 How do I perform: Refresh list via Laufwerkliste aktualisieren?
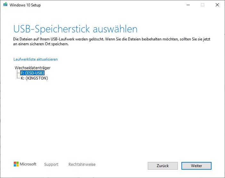click(36, 59)
